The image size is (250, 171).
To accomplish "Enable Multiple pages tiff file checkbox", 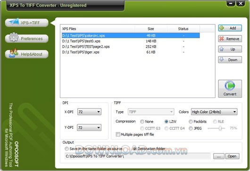I will click(118, 134).
